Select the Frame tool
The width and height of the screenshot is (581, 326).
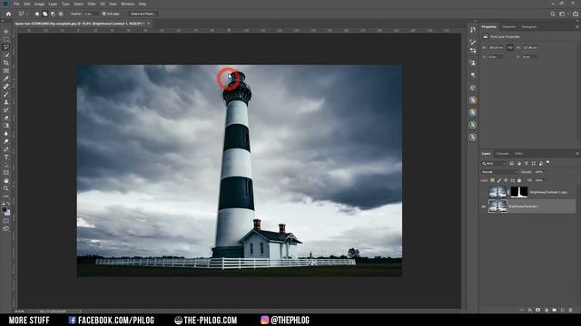[x=6, y=71]
